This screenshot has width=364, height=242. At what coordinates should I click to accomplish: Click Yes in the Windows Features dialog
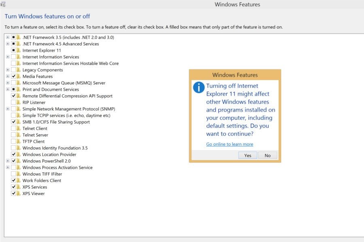tap(248, 155)
